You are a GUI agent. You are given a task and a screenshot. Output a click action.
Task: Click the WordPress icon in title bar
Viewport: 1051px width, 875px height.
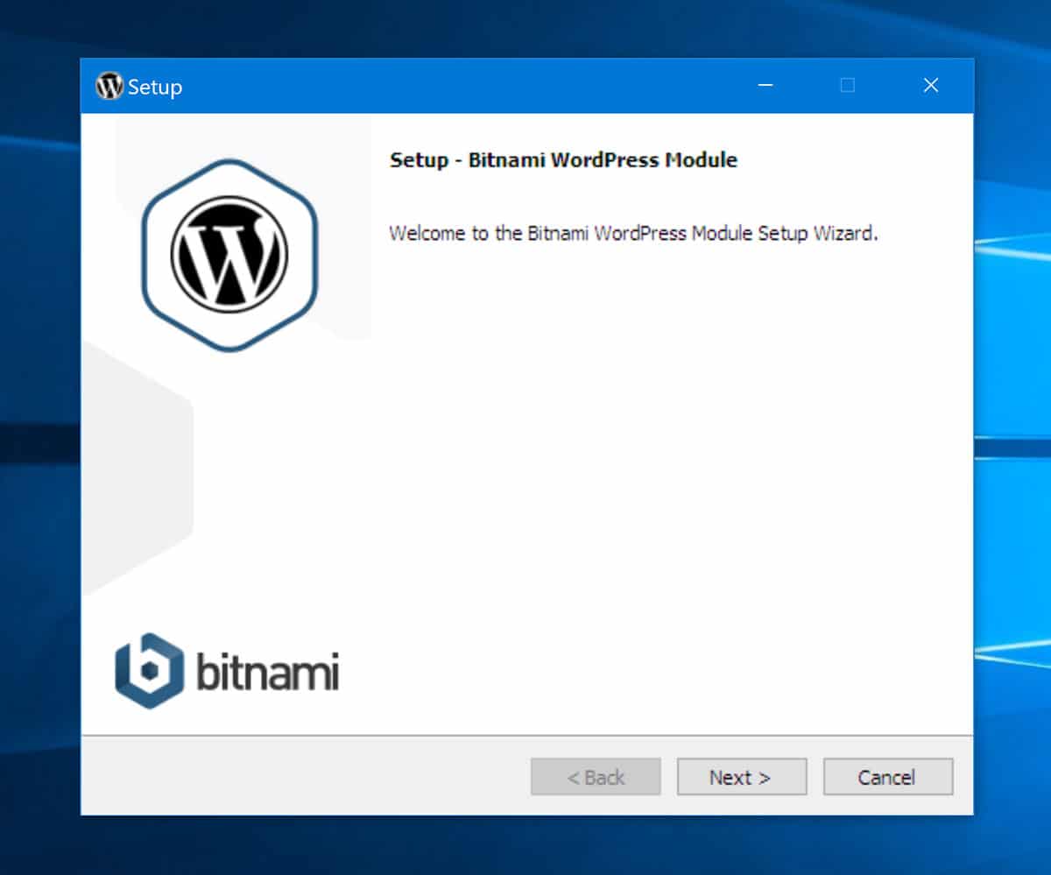pyautogui.click(x=109, y=86)
